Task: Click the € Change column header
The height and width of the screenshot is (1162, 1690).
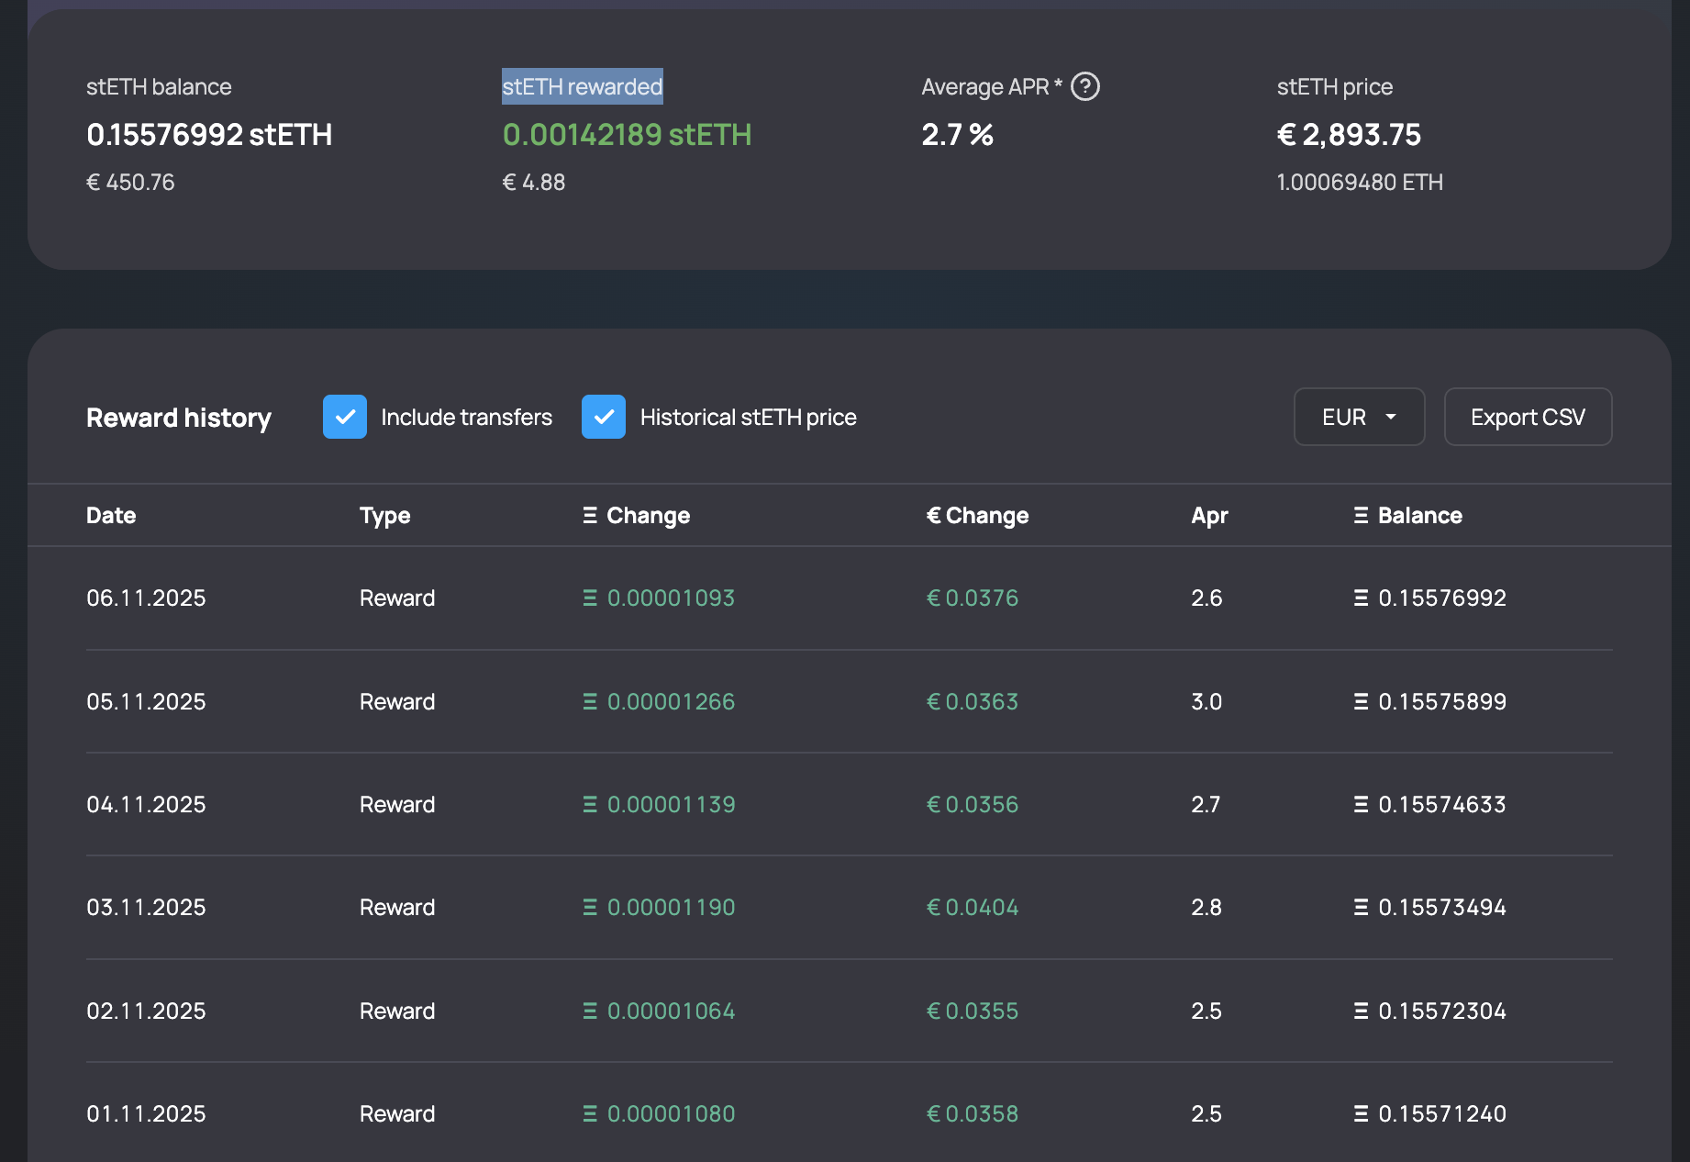Action: [x=977, y=516]
